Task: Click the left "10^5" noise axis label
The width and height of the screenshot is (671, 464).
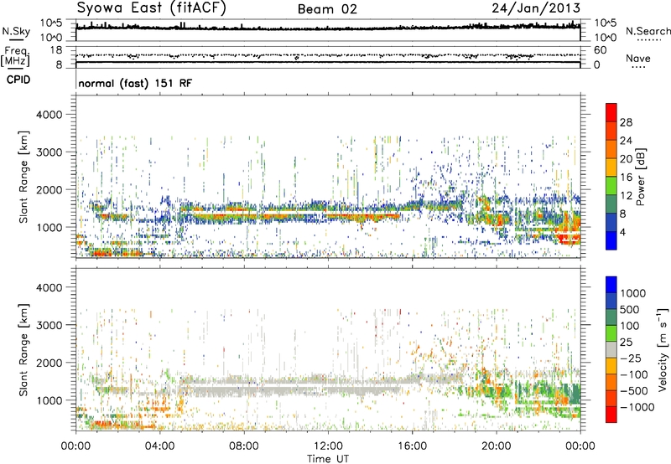Action: point(51,23)
